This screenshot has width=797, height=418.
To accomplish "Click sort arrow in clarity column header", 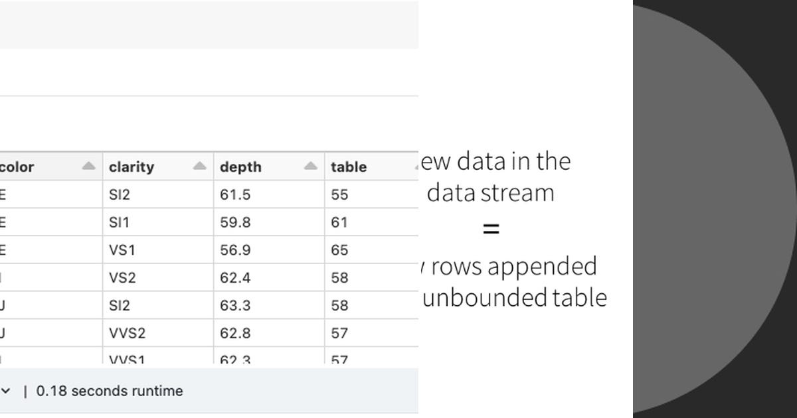I will pos(199,167).
